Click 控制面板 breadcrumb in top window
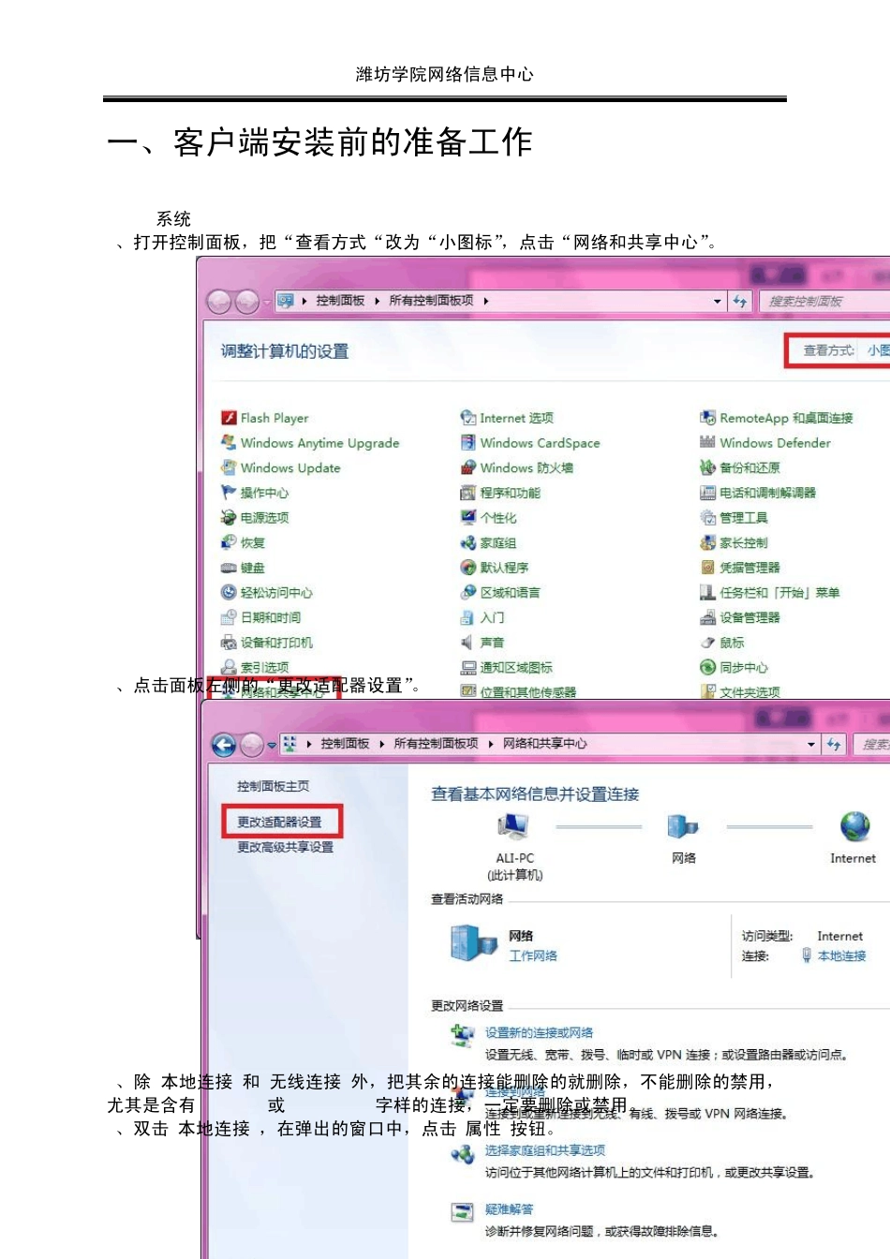This screenshot has width=890, height=1259. click(340, 301)
